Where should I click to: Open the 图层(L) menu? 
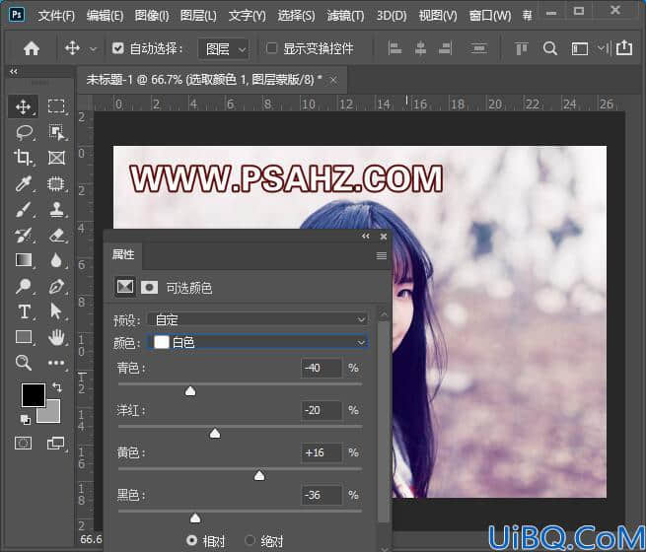198,16
